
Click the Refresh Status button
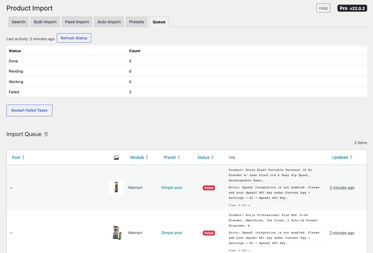tap(74, 38)
